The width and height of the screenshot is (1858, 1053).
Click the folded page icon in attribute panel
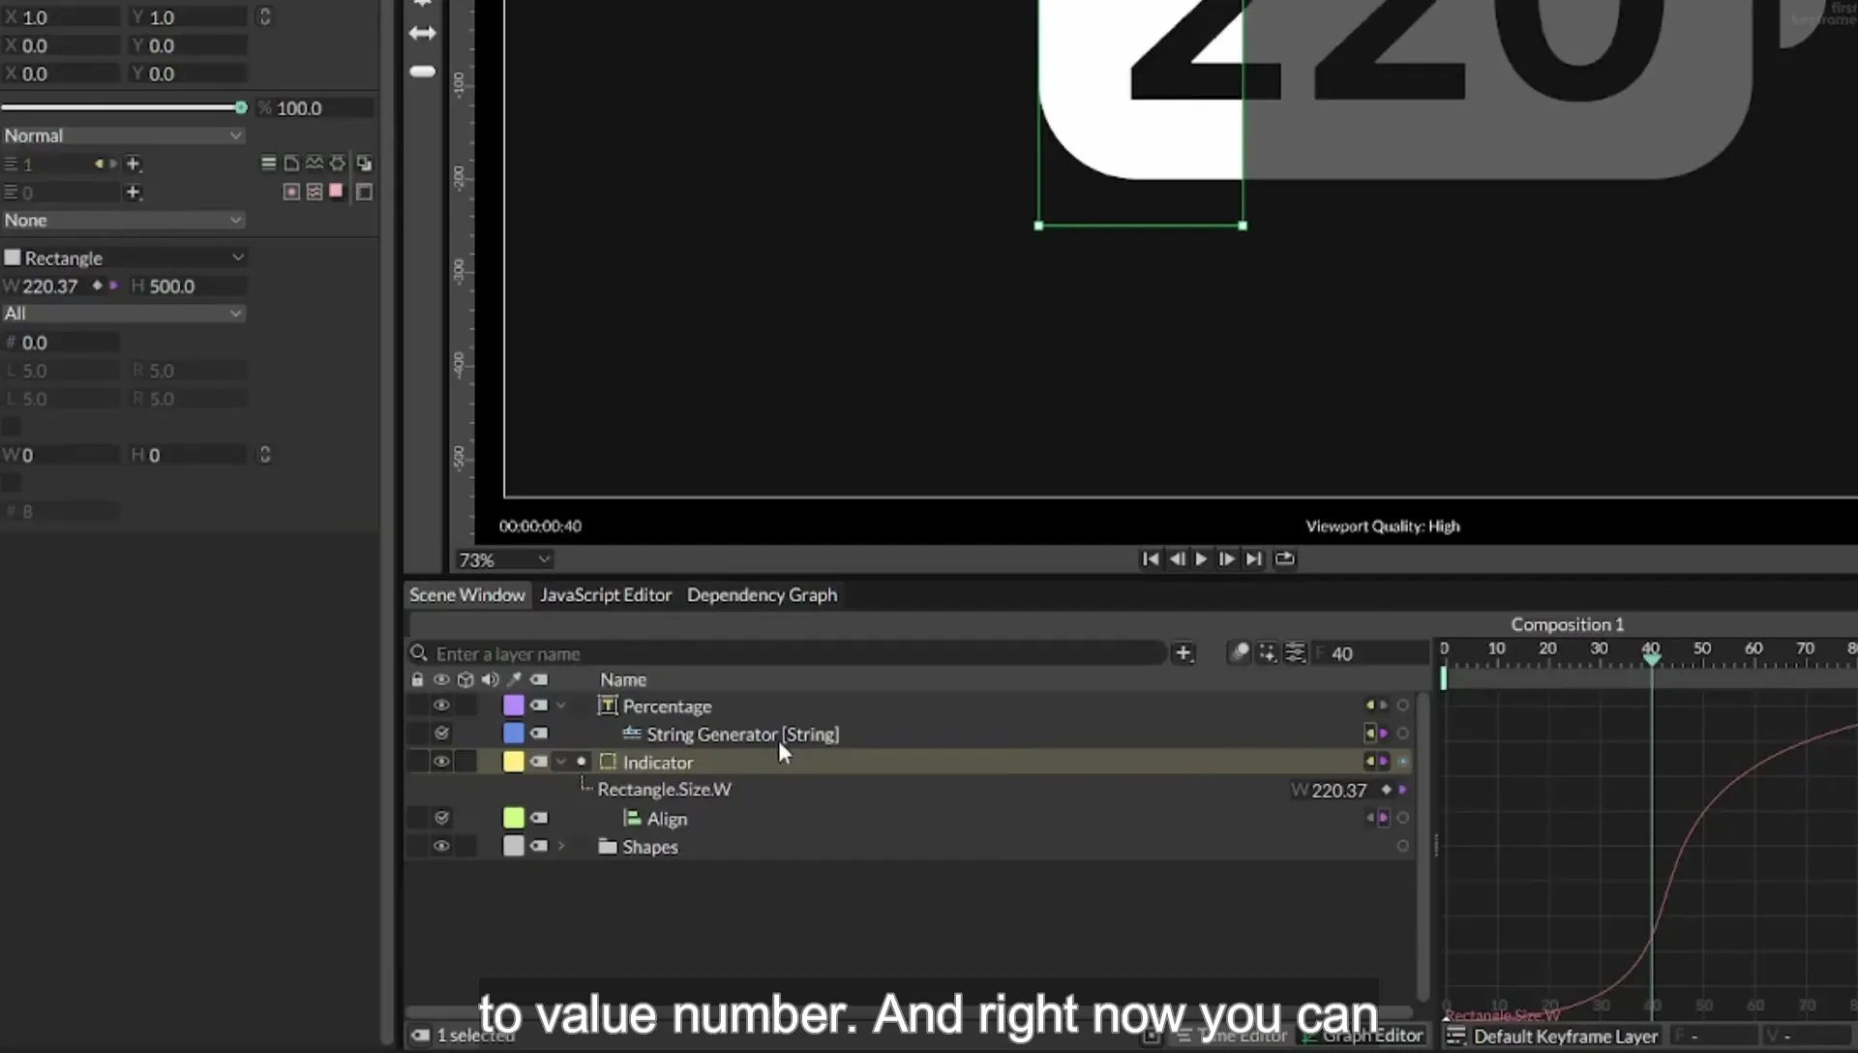pos(291,164)
